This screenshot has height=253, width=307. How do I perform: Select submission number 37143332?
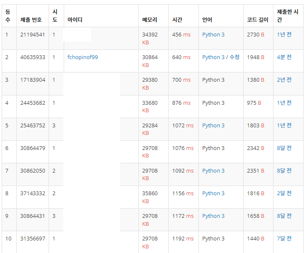[33, 194]
